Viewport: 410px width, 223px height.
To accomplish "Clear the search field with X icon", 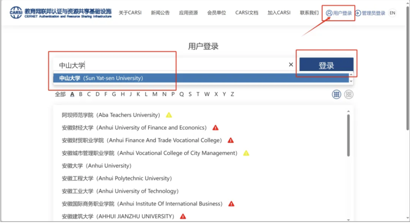I will pos(291,64).
